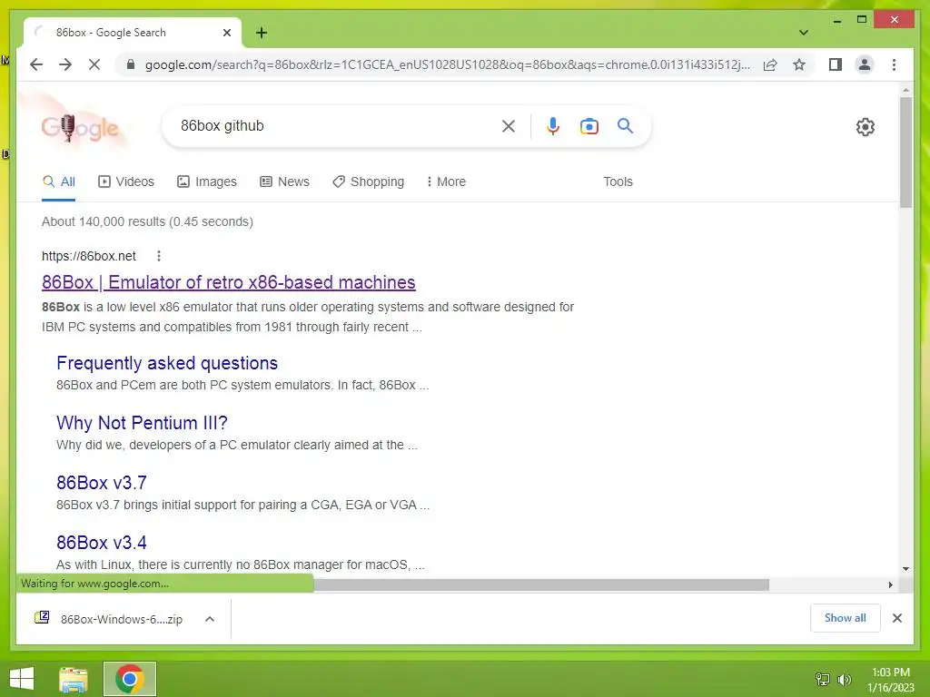Screen dimensions: 930x697
Task: Stop loading the page
Action: 94,64
